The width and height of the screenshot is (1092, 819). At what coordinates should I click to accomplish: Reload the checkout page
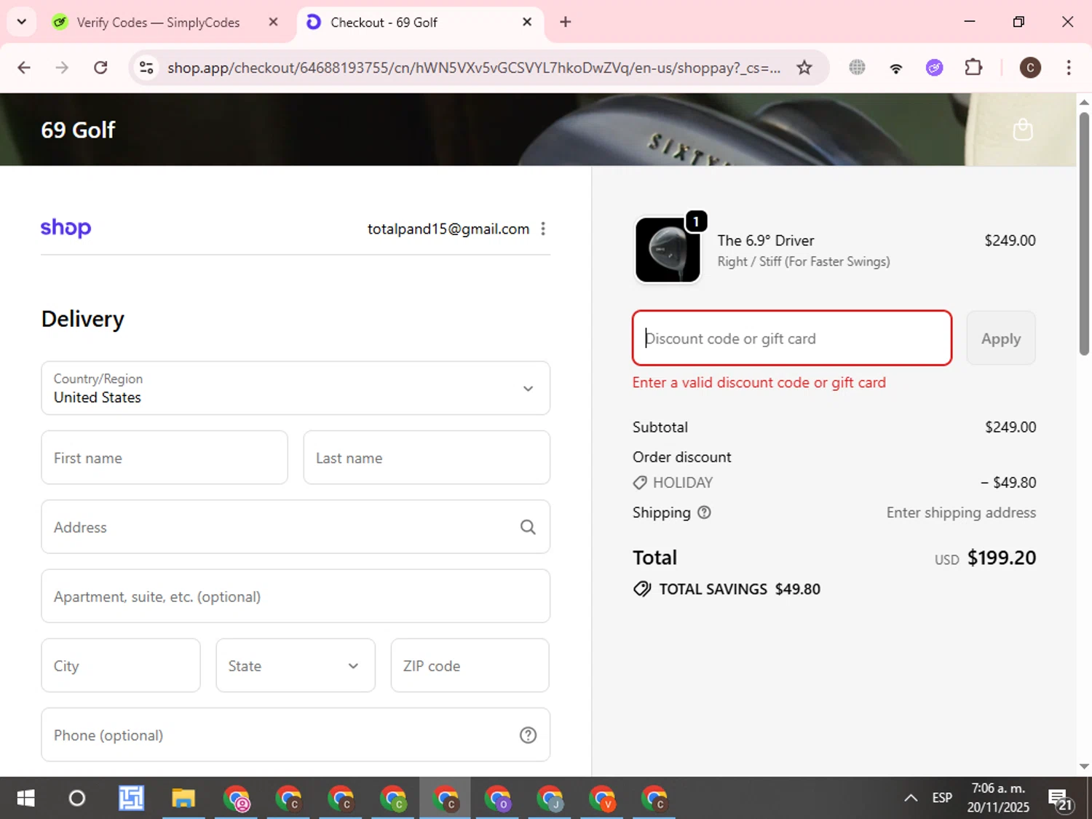100,68
